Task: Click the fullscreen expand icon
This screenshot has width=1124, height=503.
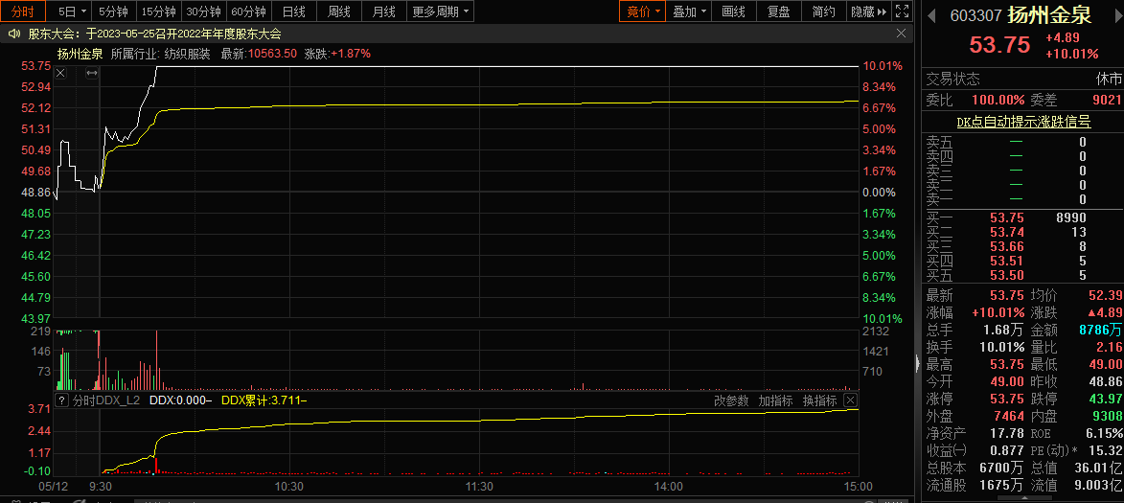Action: coord(901,11)
